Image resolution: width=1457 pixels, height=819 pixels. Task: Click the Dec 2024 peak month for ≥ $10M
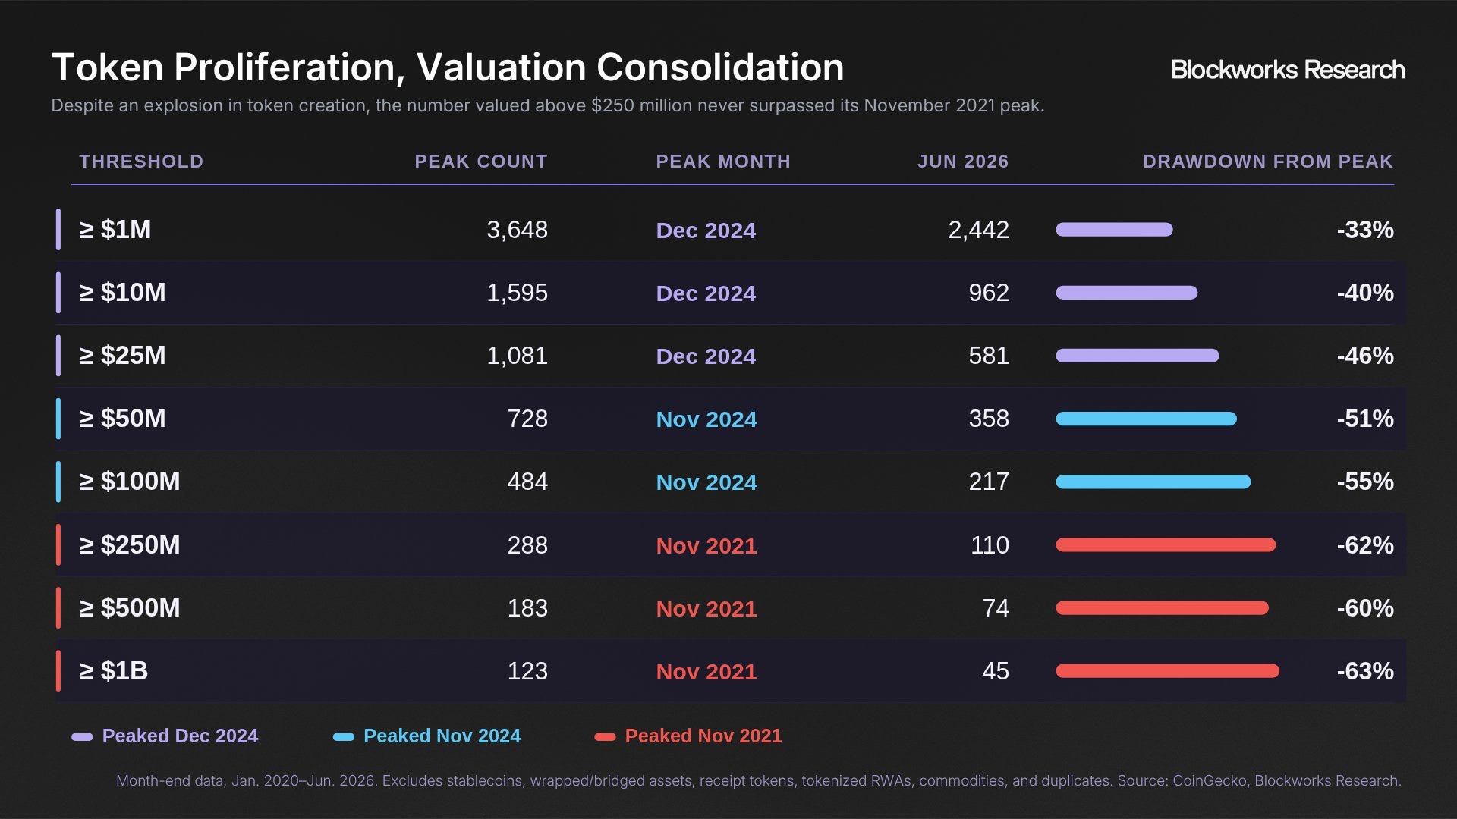(x=706, y=293)
